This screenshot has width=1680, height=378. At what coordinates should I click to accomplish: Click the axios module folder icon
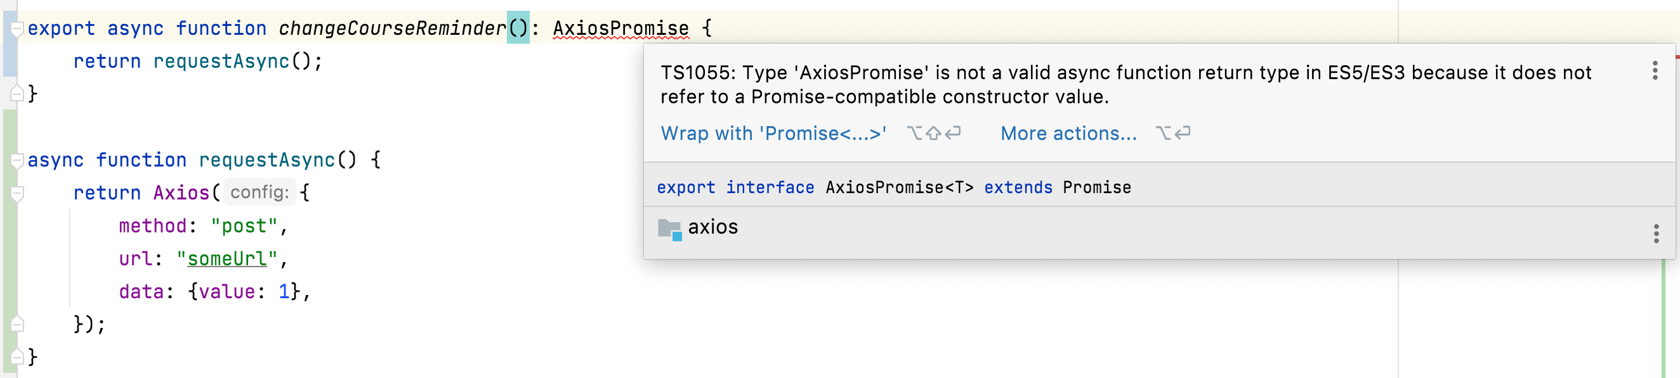(x=669, y=228)
